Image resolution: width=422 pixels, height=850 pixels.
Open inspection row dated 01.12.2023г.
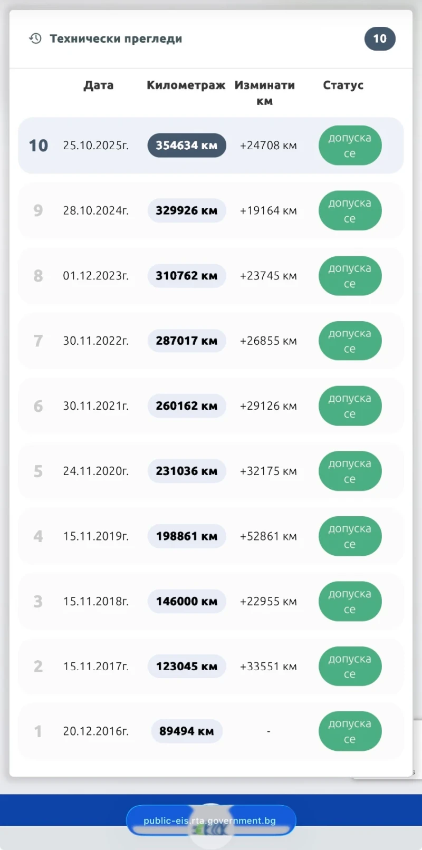95,276
